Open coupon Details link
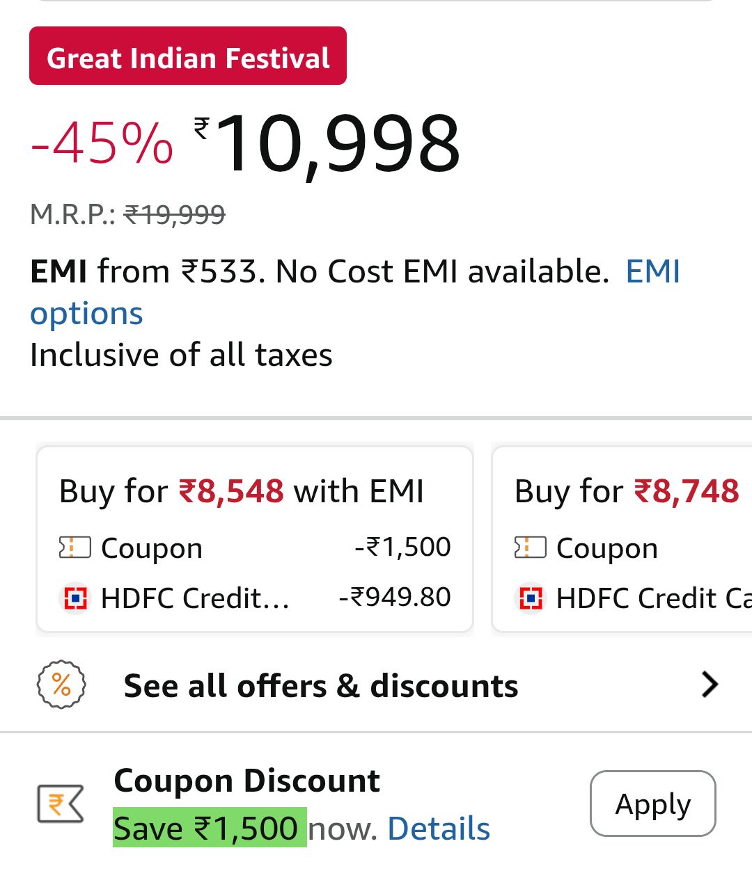This screenshot has width=752, height=871. click(x=439, y=829)
